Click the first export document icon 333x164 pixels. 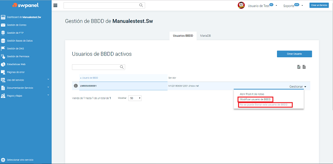[x=299, y=67]
